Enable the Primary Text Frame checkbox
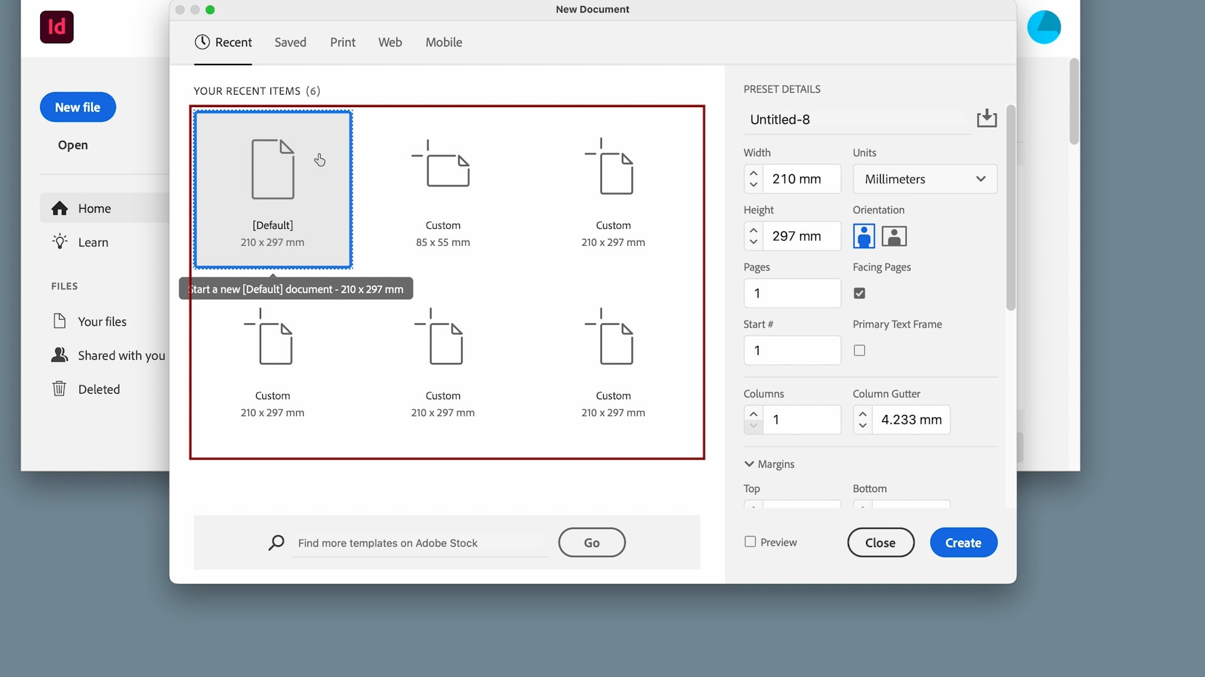 pyautogui.click(x=859, y=350)
